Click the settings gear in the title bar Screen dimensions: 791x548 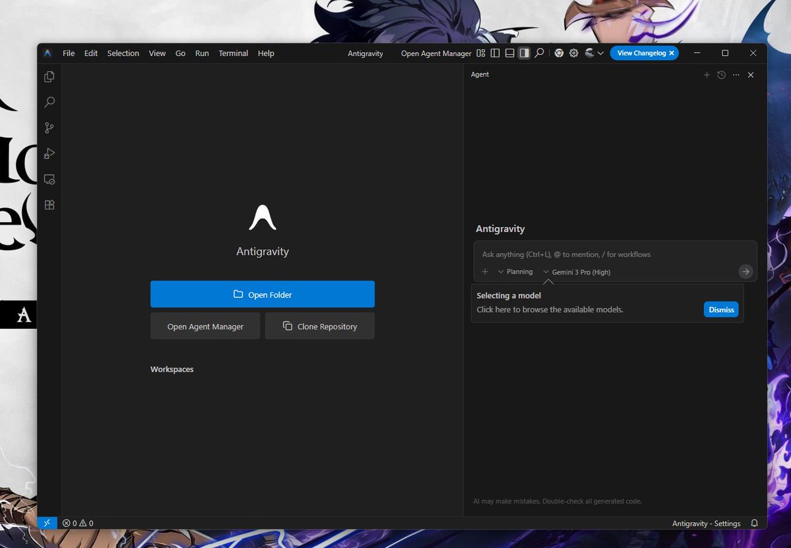point(573,53)
